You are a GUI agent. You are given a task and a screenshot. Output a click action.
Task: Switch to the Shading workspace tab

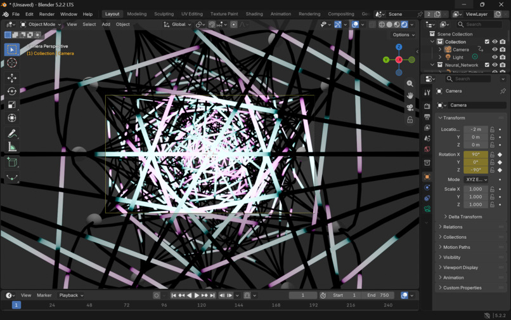coord(254,14)
